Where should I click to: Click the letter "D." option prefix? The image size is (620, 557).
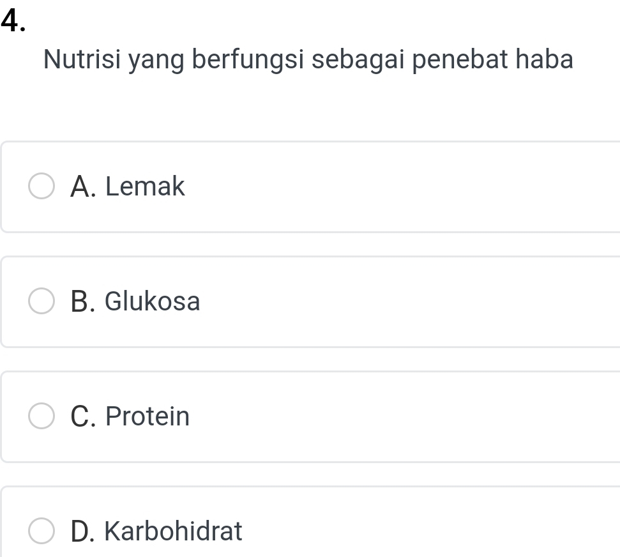[x=84, y=531]
